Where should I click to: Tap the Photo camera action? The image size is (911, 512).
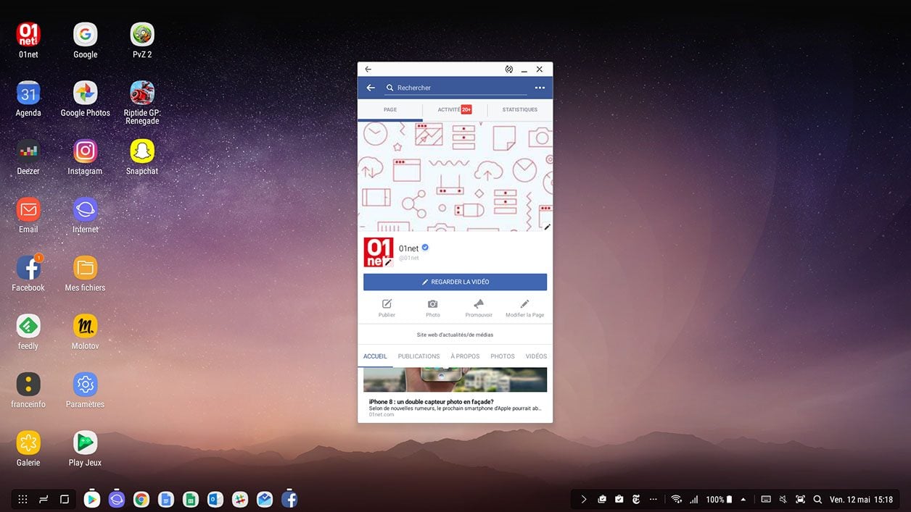click(x=432, y=309)
